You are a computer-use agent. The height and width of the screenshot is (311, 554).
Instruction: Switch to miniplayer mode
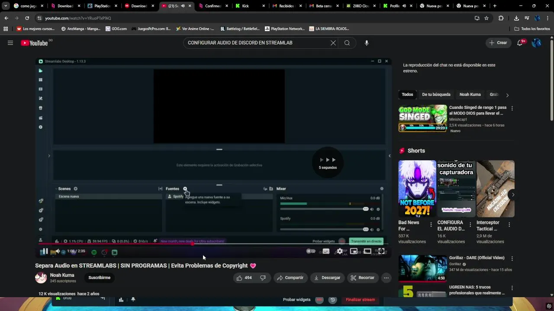click(354, 251)
